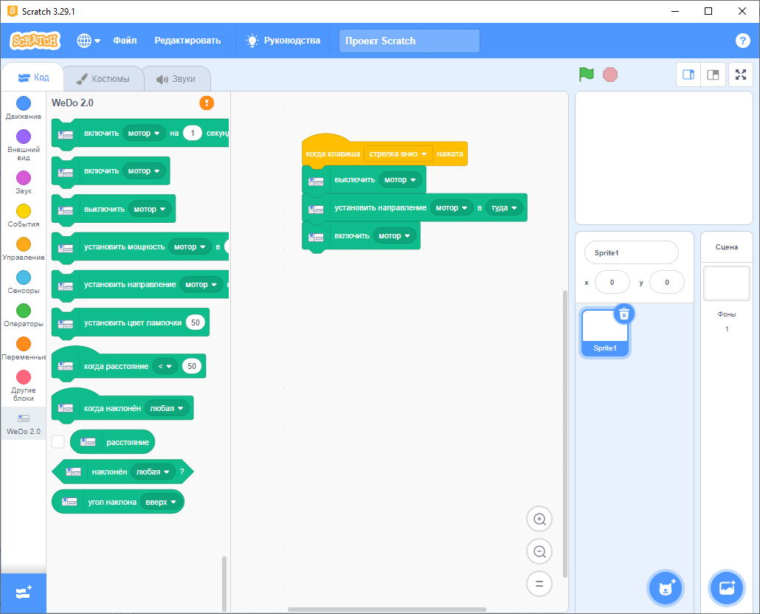This screenshot has height=614, width=760.
Task: Open туда direction dropdown in workspace
Action: (504, 208)
